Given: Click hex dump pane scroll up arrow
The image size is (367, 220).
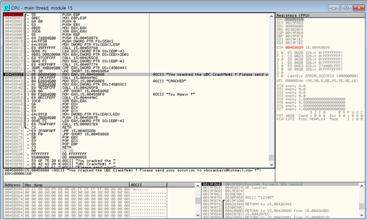Looking at the screenshot, I should (198, 186).
